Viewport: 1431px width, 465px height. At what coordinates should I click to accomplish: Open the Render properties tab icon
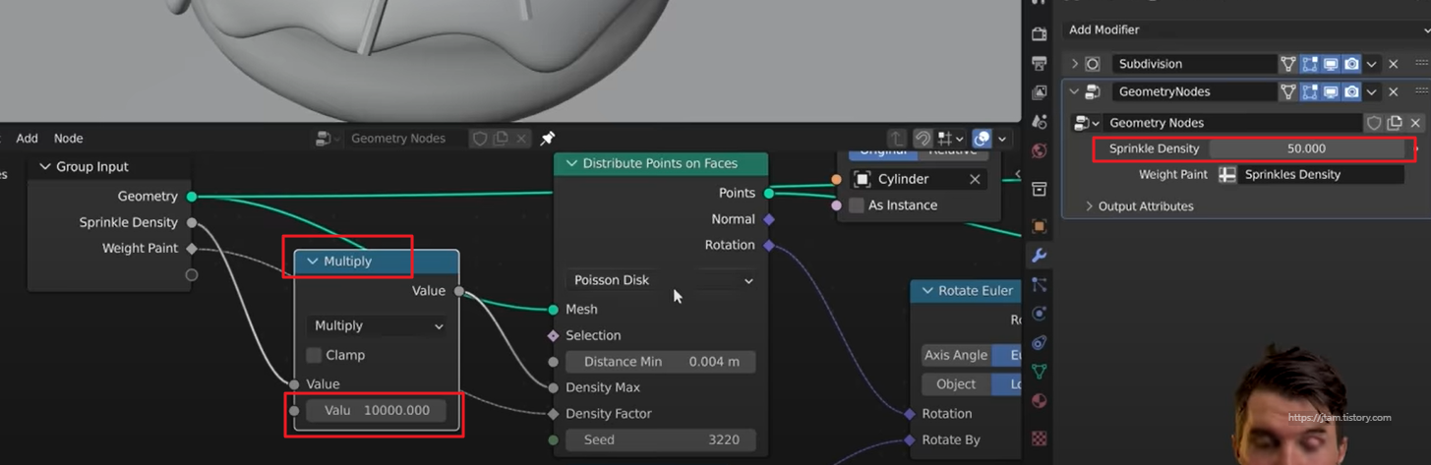1040,33
